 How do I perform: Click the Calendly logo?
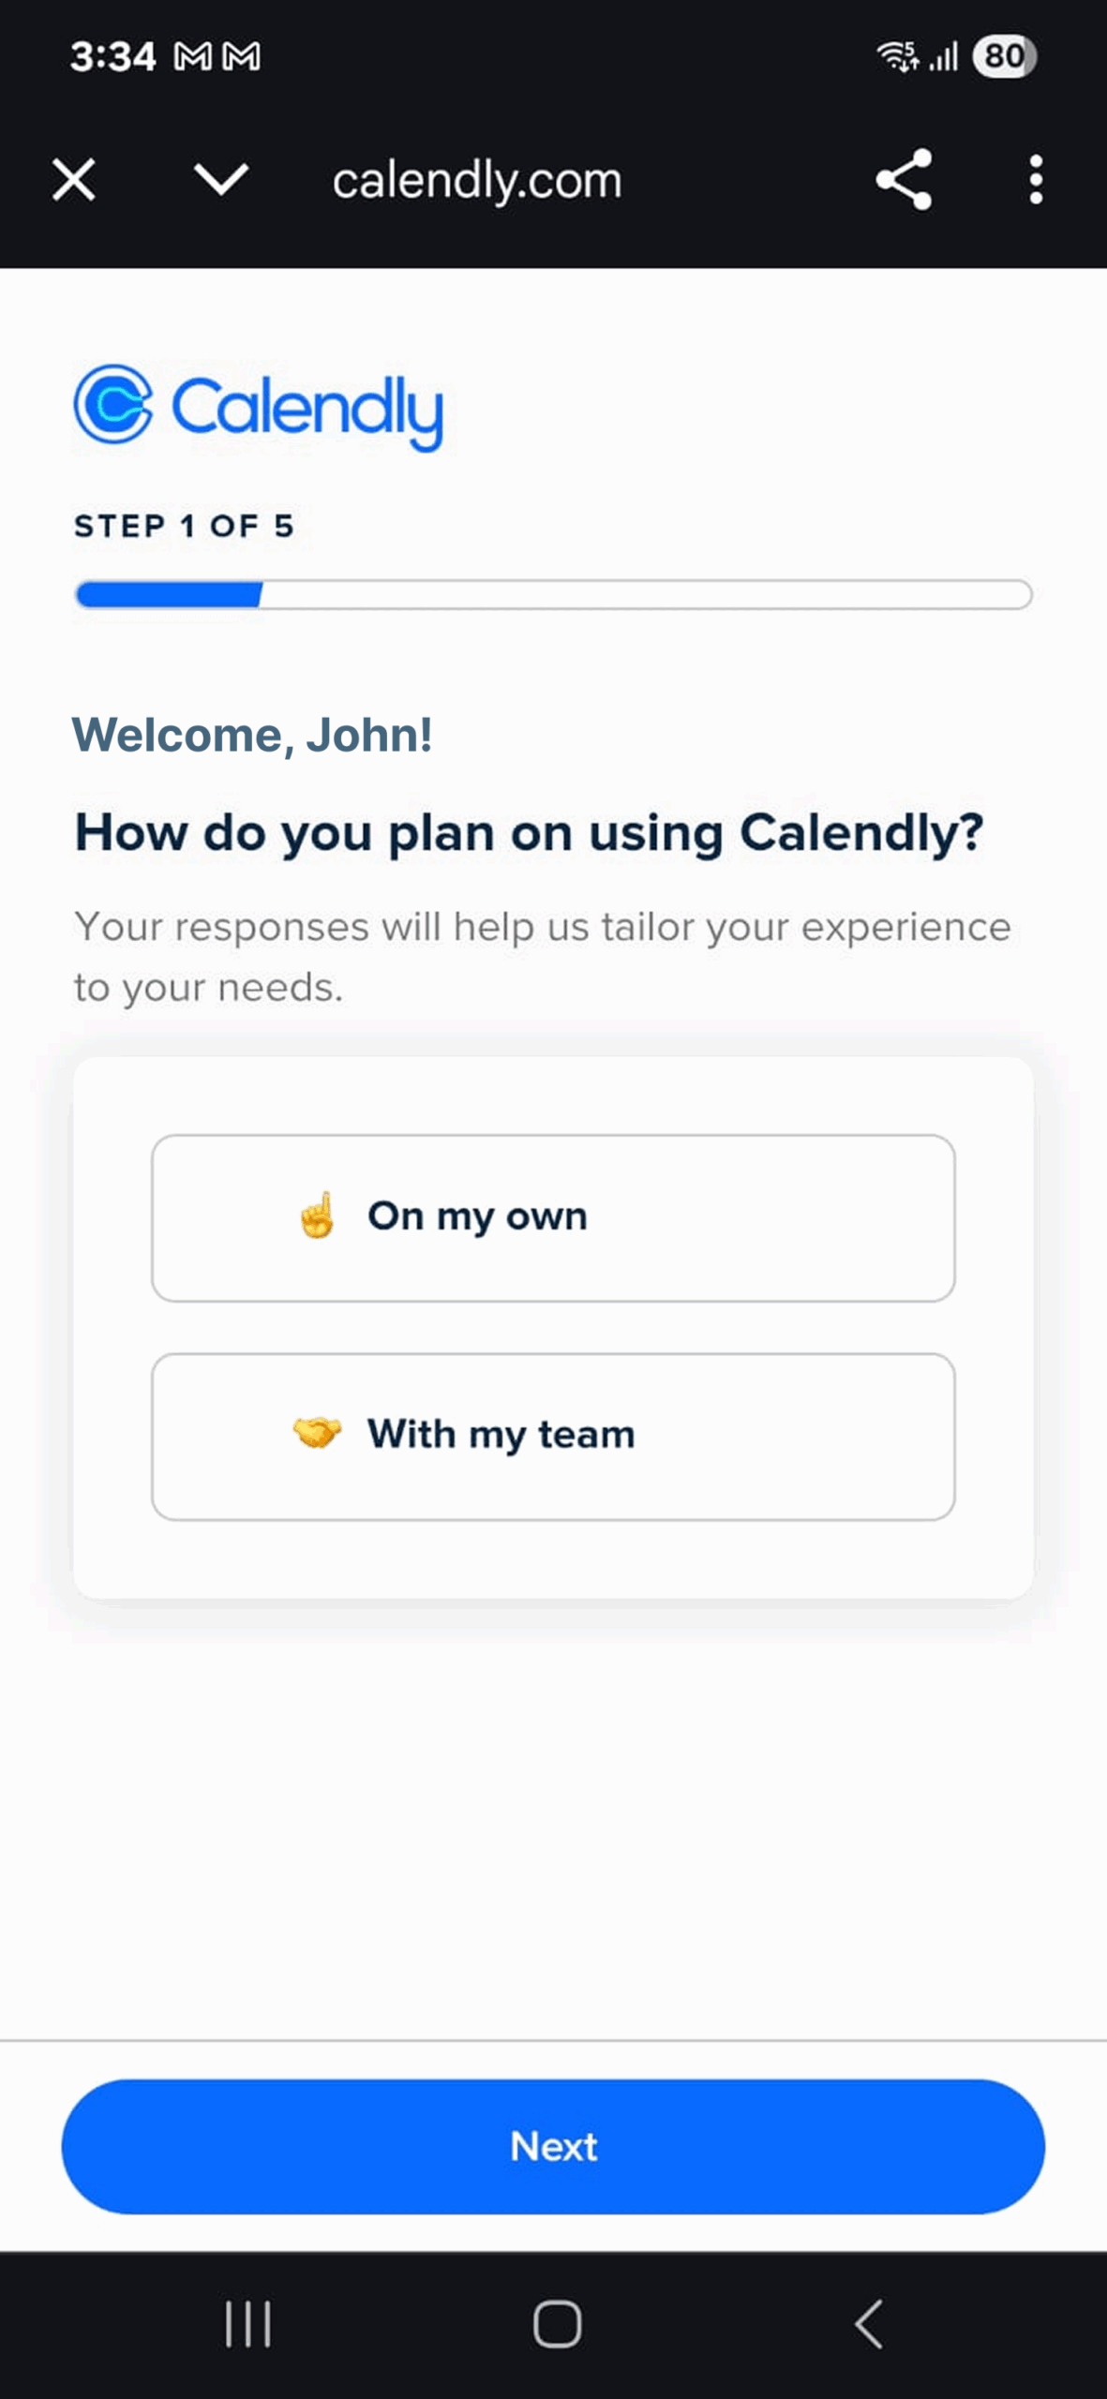[x=259, y=408]
